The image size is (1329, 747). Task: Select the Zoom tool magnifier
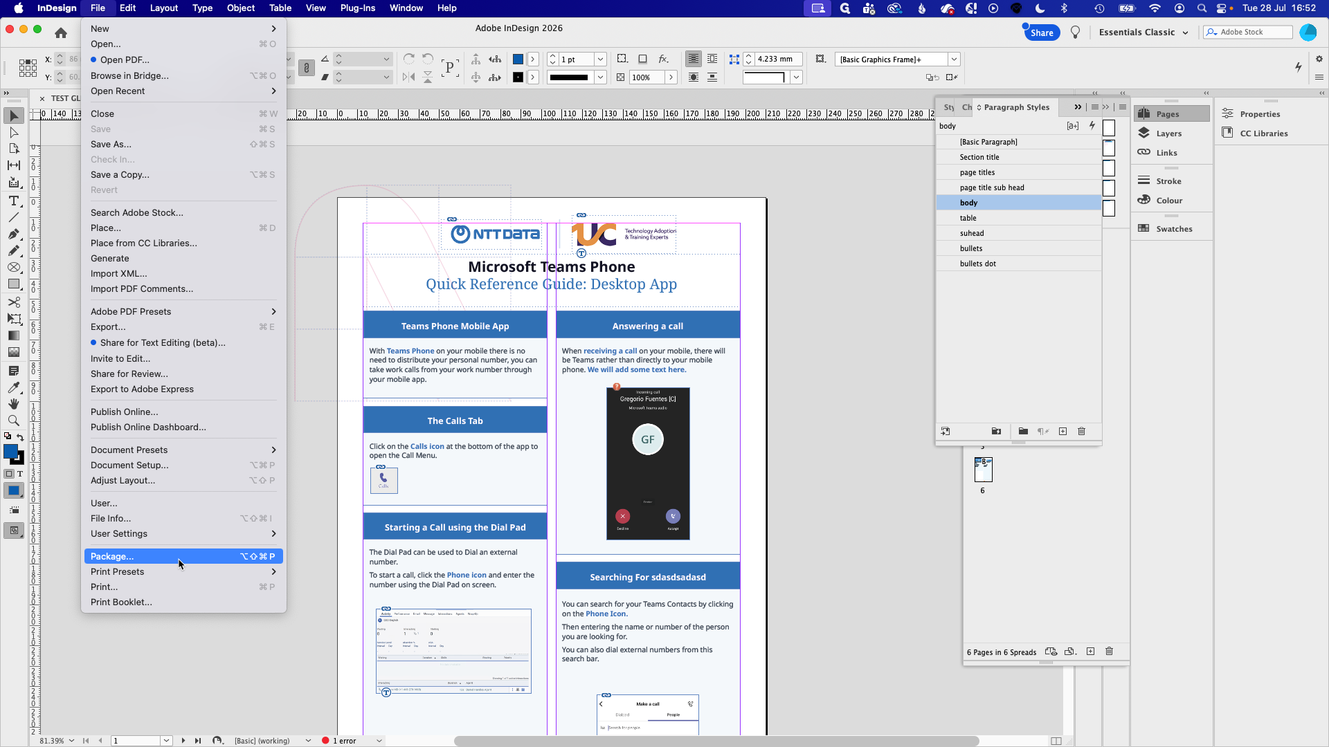pos(13,421)
